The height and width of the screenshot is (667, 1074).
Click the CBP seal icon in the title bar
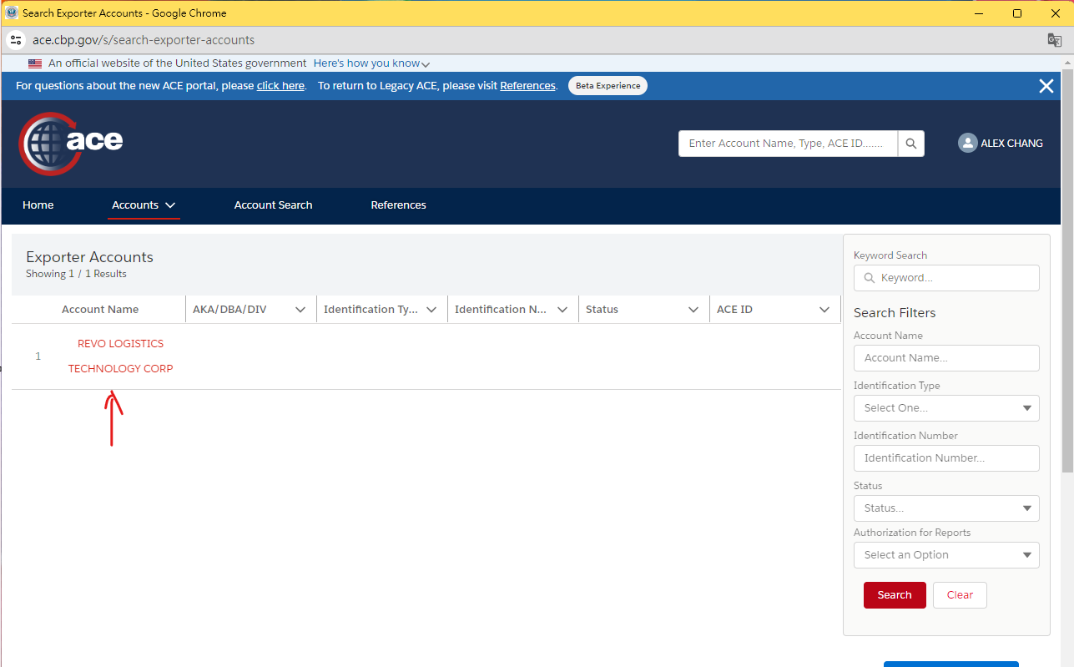12,13
